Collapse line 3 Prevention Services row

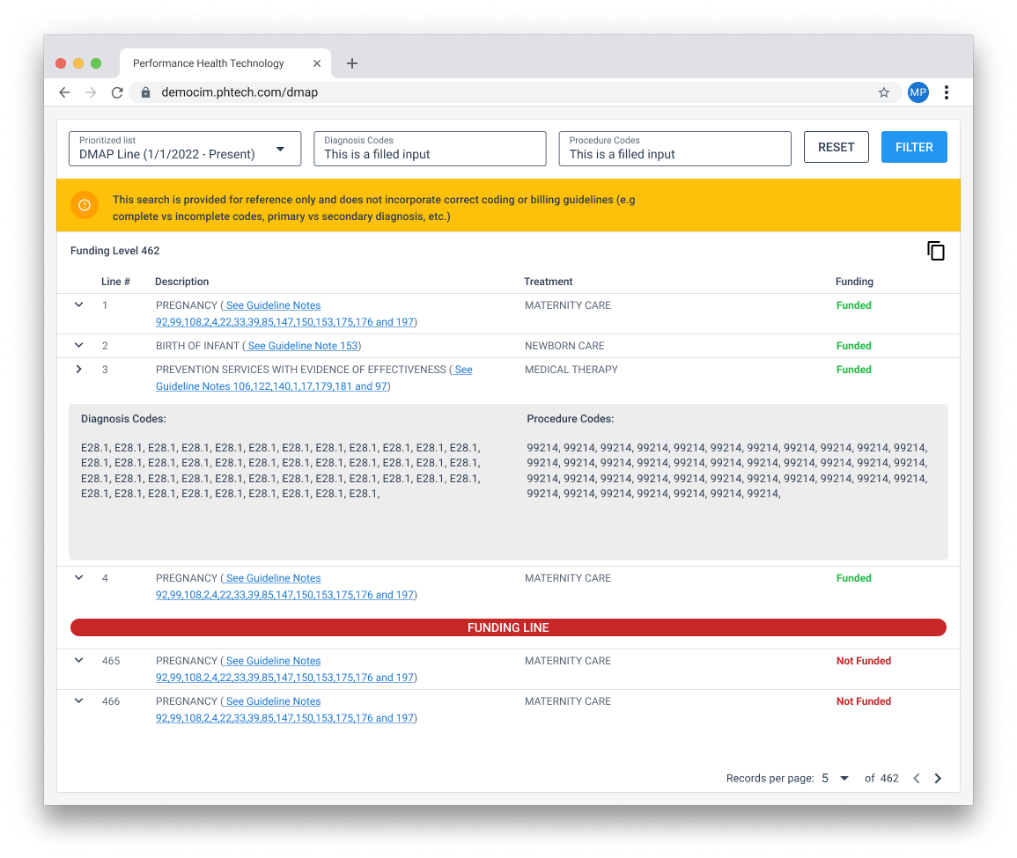[79, 370]
